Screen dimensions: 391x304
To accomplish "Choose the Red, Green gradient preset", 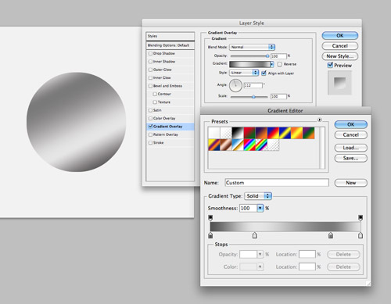I will coord(249,133).
